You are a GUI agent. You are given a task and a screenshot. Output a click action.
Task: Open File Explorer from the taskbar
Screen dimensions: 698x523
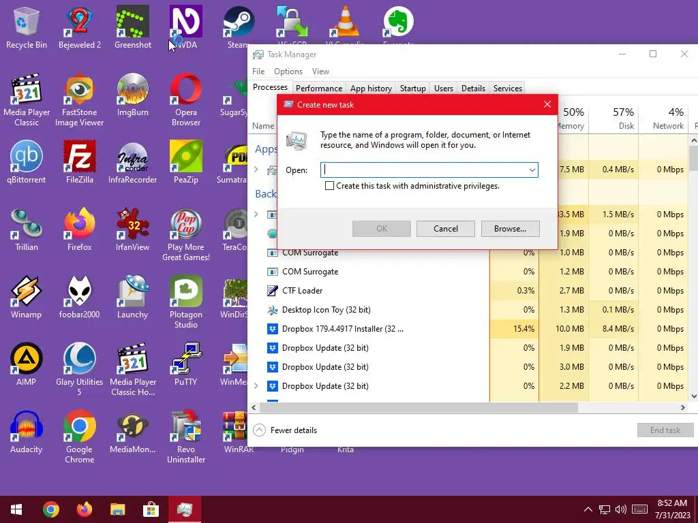pos(117,509)
